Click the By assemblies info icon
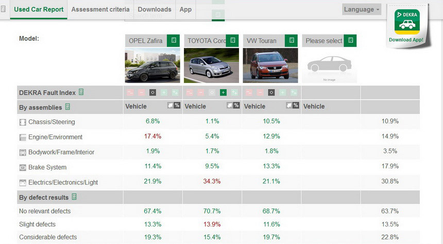This screenshot has width=443, height=244. tap(67, 107)
